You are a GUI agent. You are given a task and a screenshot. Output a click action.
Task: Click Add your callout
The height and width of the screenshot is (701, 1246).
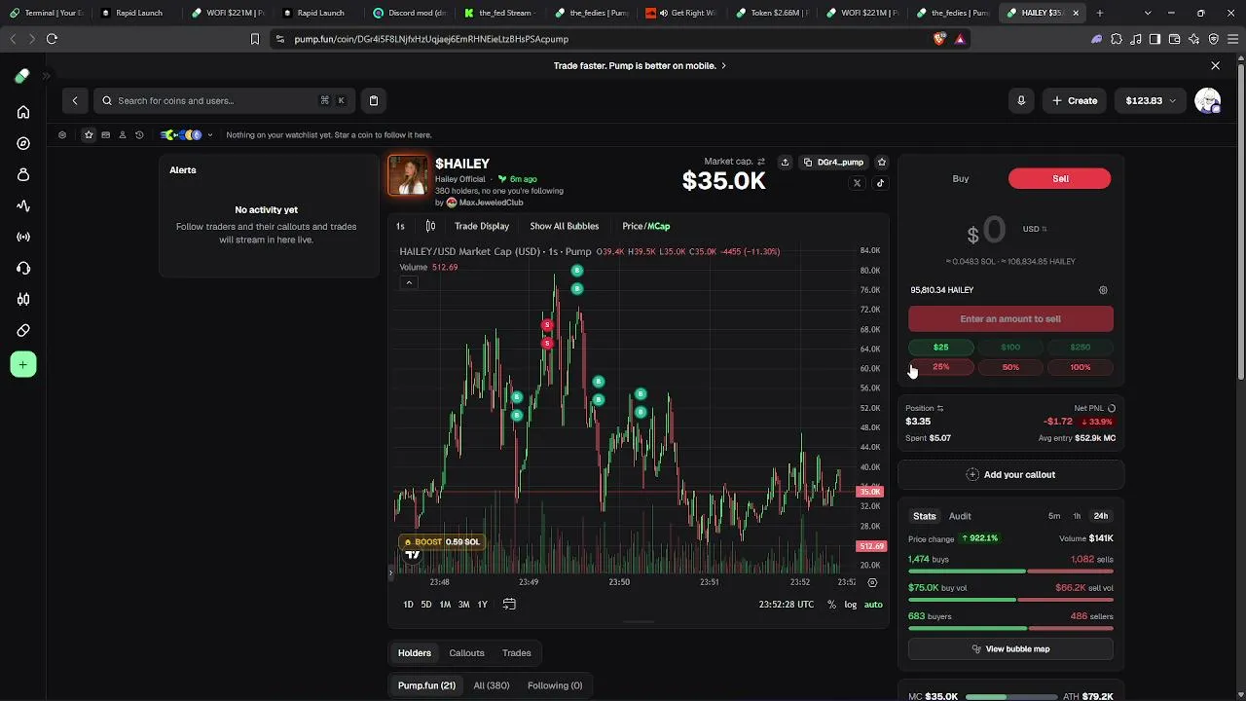(1010, 475)
